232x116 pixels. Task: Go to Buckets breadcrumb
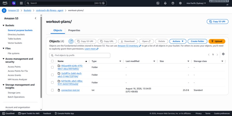(x=28, y=10)
